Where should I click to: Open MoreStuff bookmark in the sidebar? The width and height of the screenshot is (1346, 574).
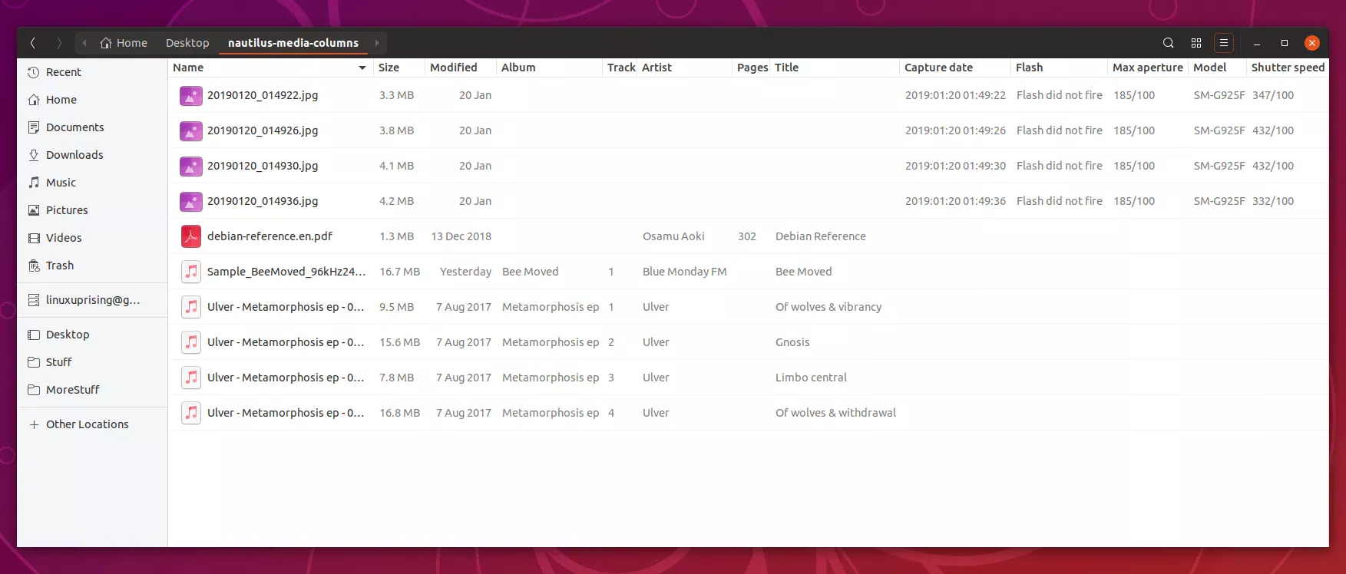[x=92, y=390]
